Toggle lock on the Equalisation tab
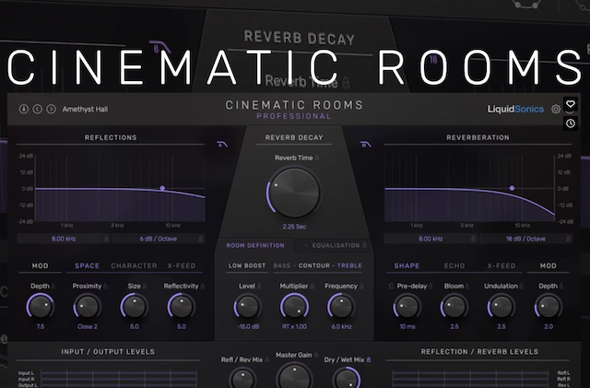590x388 pixels. click(x=365, y=245)
